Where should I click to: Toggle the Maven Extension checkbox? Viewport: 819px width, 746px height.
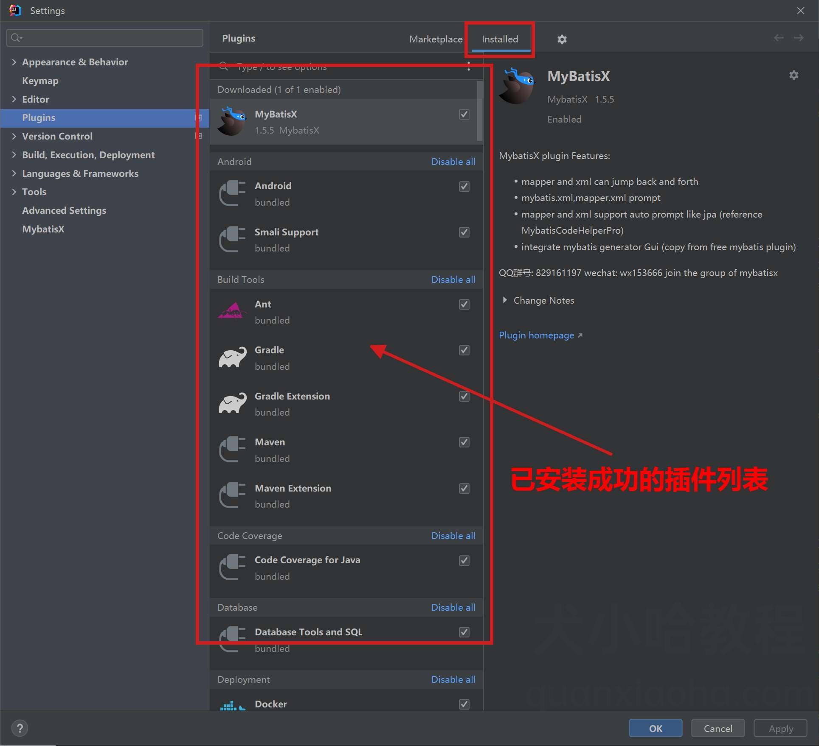coord(464,489)
